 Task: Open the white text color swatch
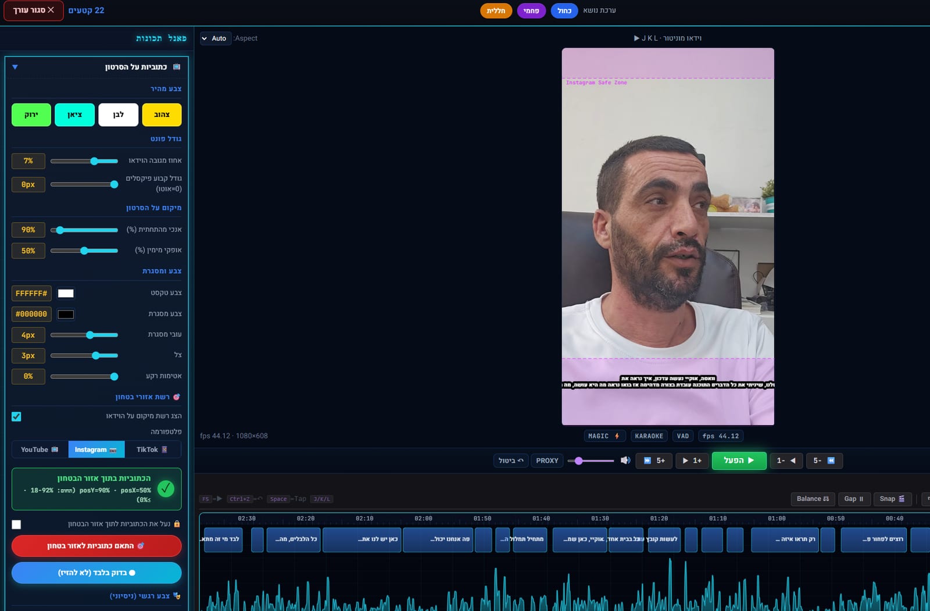(66, 294)
